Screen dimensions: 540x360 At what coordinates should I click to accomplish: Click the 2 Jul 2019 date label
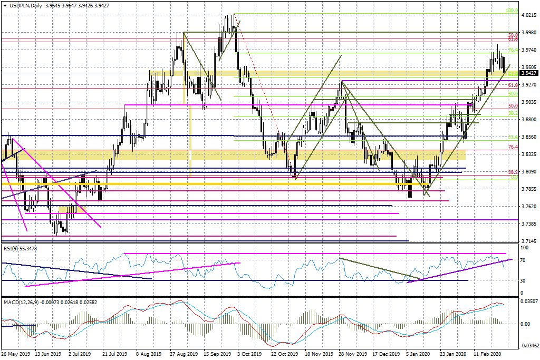80,354
